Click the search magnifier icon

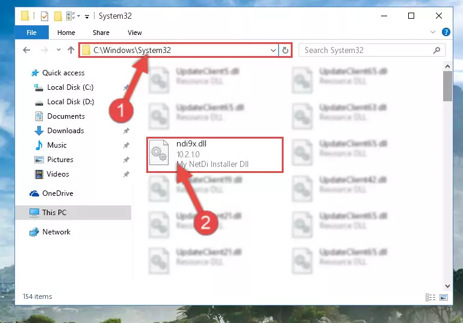(437, 51)
